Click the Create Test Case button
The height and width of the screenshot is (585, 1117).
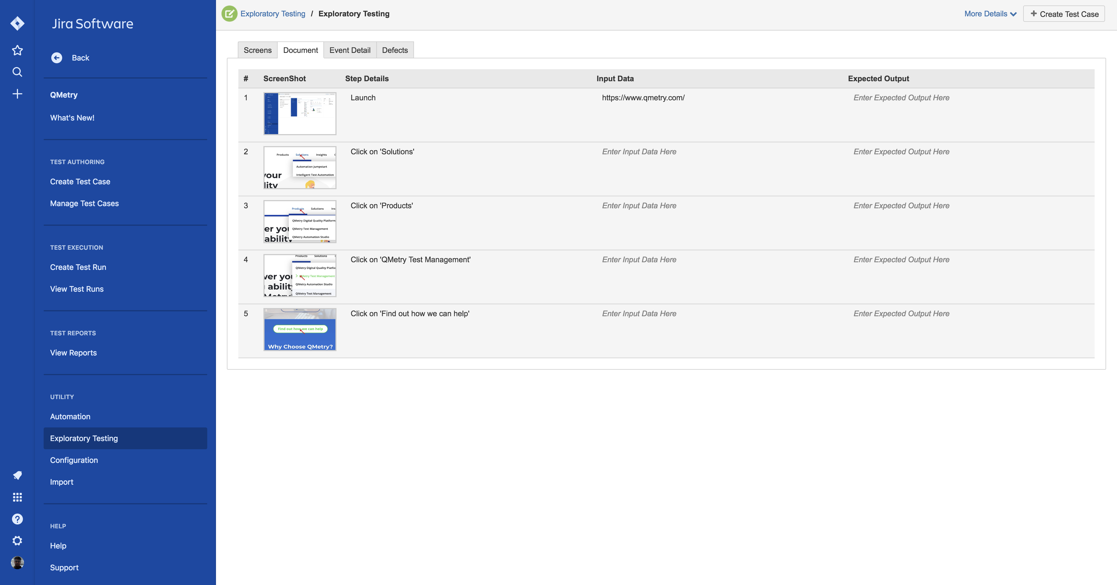(x=1064, y=14)
